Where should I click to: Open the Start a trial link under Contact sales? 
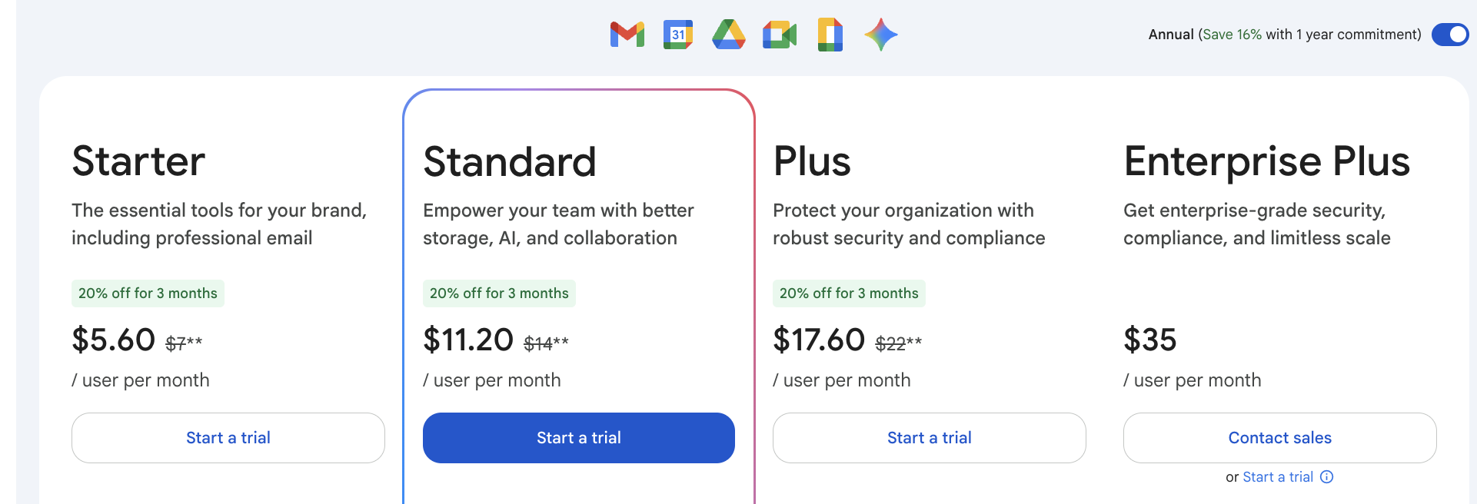click(x=1279, y=476)
